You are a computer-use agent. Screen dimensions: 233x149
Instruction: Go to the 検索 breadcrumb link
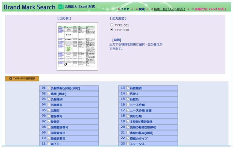(x=142, y=9)
